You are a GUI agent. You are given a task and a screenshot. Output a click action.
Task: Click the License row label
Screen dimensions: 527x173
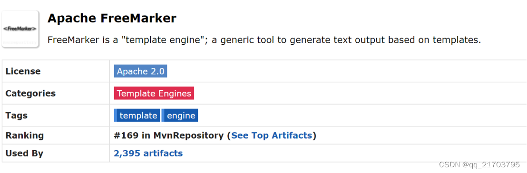[23, 71]
